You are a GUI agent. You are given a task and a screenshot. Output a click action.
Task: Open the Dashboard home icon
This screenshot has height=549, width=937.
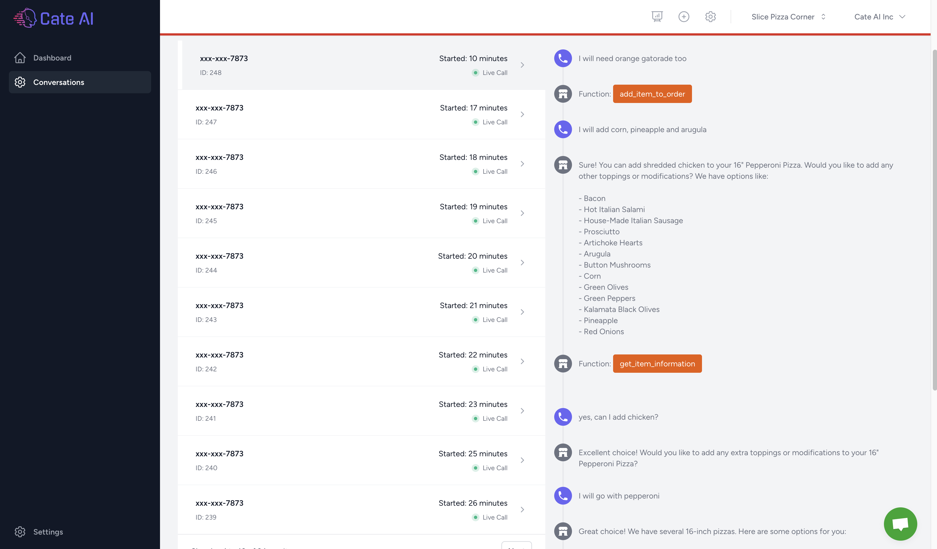pyautogui.click(x=20, y=57)
